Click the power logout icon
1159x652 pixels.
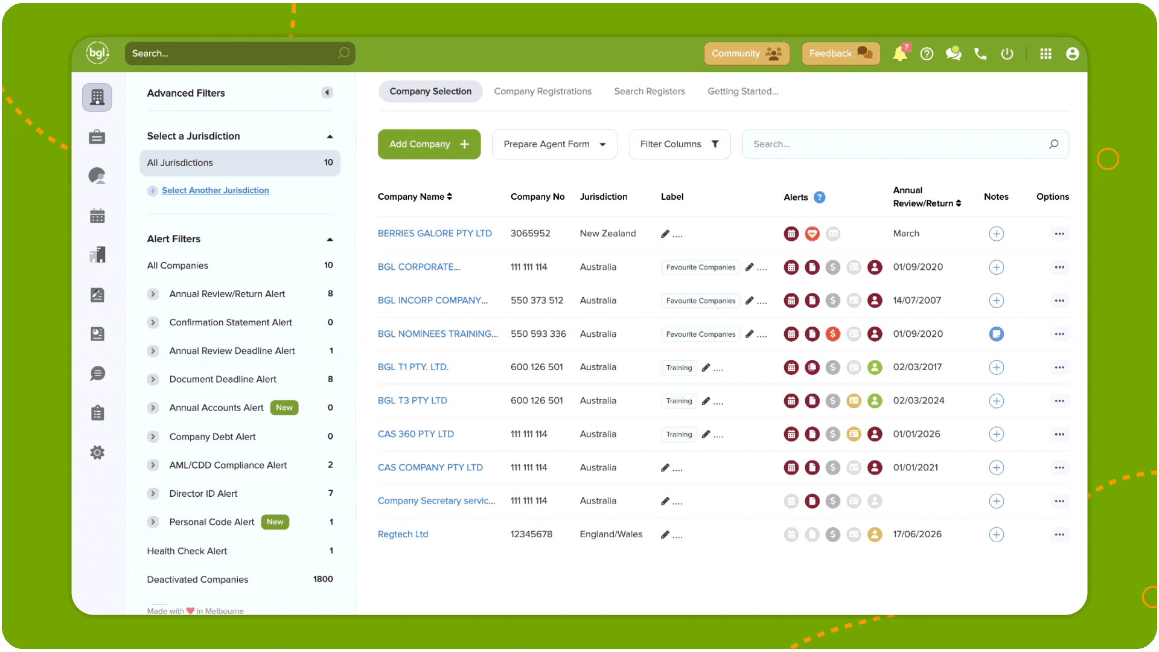(x=1007, y=54)
